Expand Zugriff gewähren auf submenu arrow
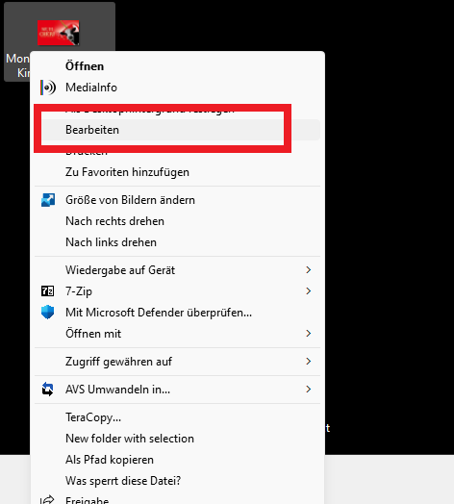Viewport: 454px width, 504px height. point(309,362)
